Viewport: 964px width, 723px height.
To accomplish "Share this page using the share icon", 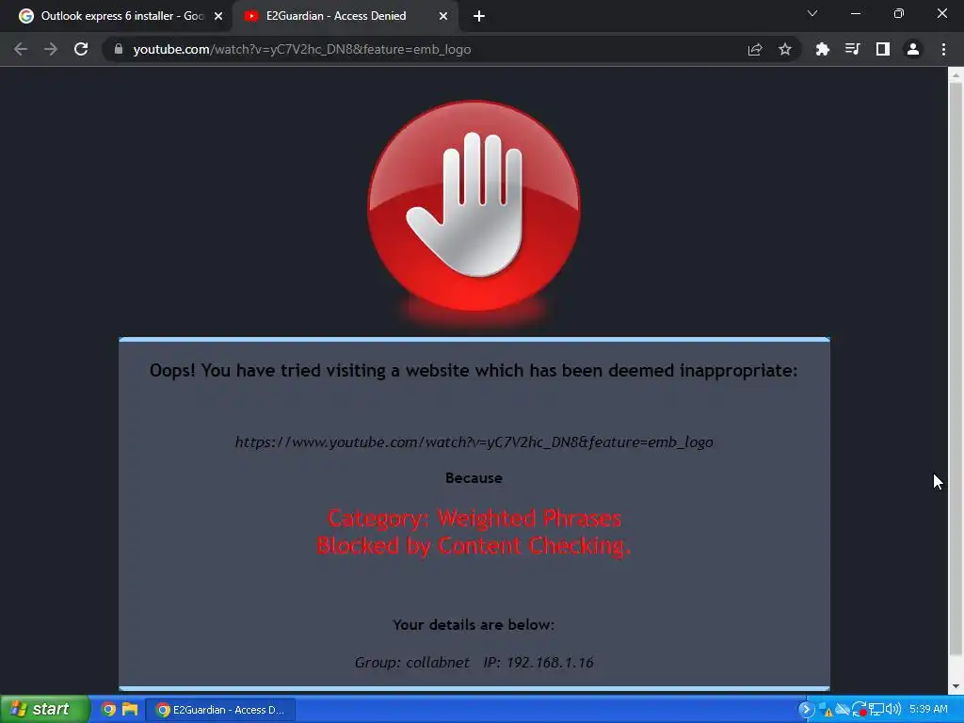I will (x=755, y=49).
